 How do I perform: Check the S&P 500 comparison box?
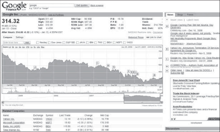click(x=64, y=42)
